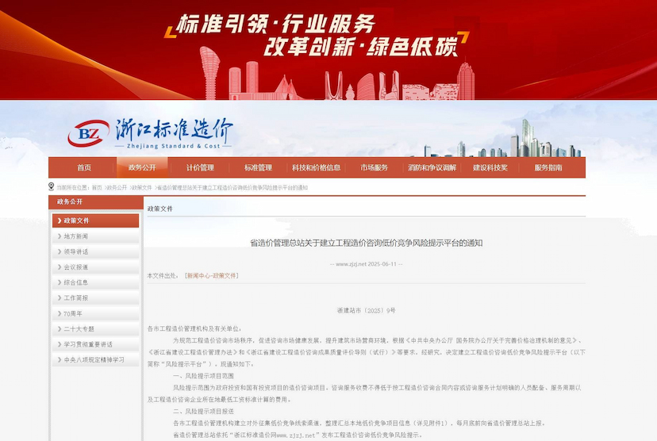Click the chevron arrow beside 综合信息
The height and width of the screenshot is (441, 657).
tap(60, 282)
